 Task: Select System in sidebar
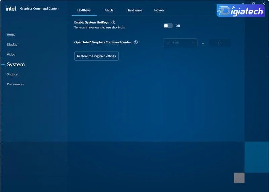(15, 64)
